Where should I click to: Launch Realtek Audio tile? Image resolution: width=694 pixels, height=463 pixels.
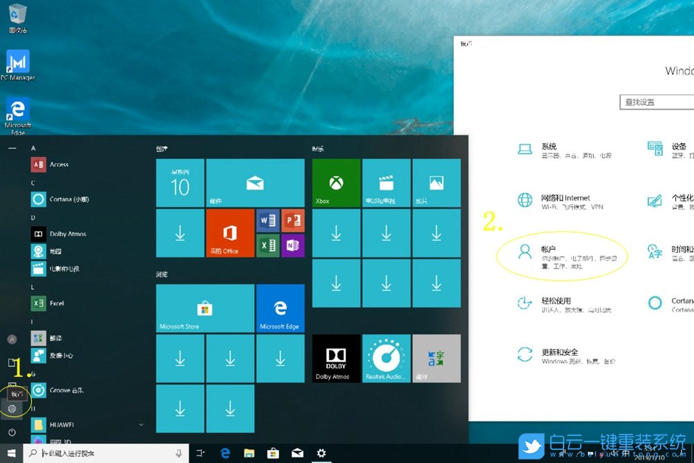[387, 358]
